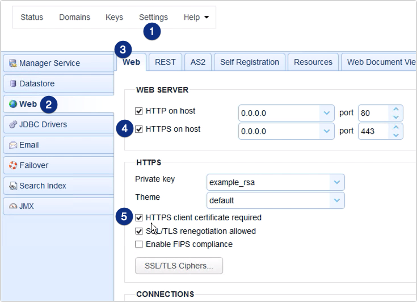Switch to the REST tab
The width and height of the screenshot is (417, 302).
(x=165, y=62)
